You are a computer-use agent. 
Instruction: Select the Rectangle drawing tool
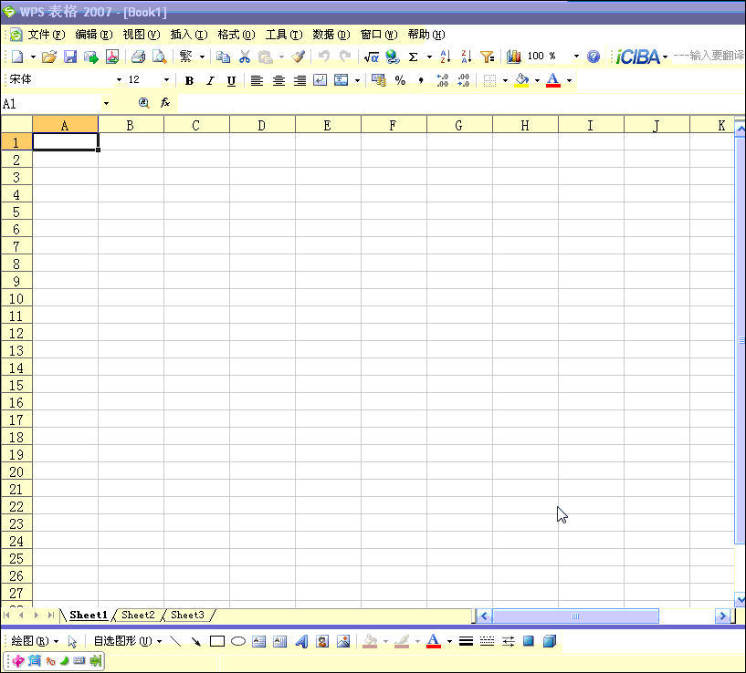(x=217, y=641)
